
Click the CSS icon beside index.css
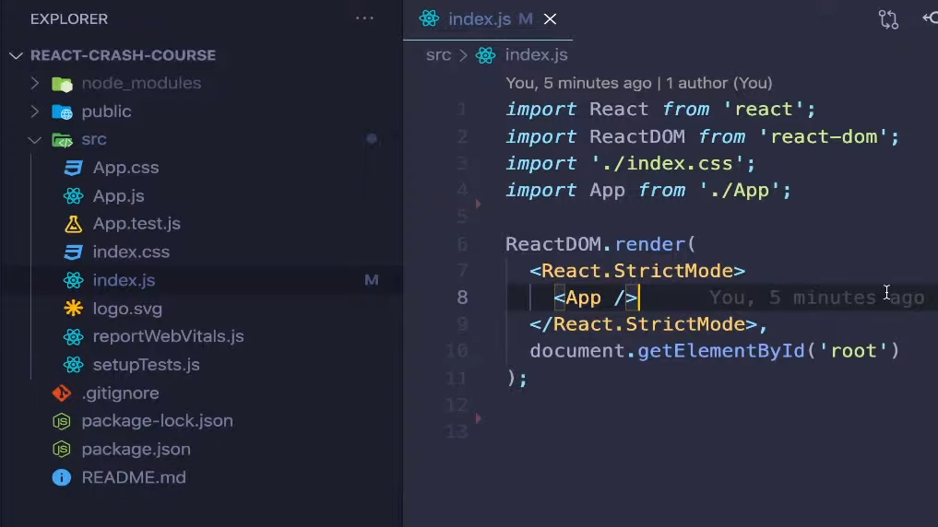[73, 252]
